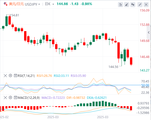Screen dimensions: 151x120
Task: Click the price change -1.43
Action: (74, 4)
